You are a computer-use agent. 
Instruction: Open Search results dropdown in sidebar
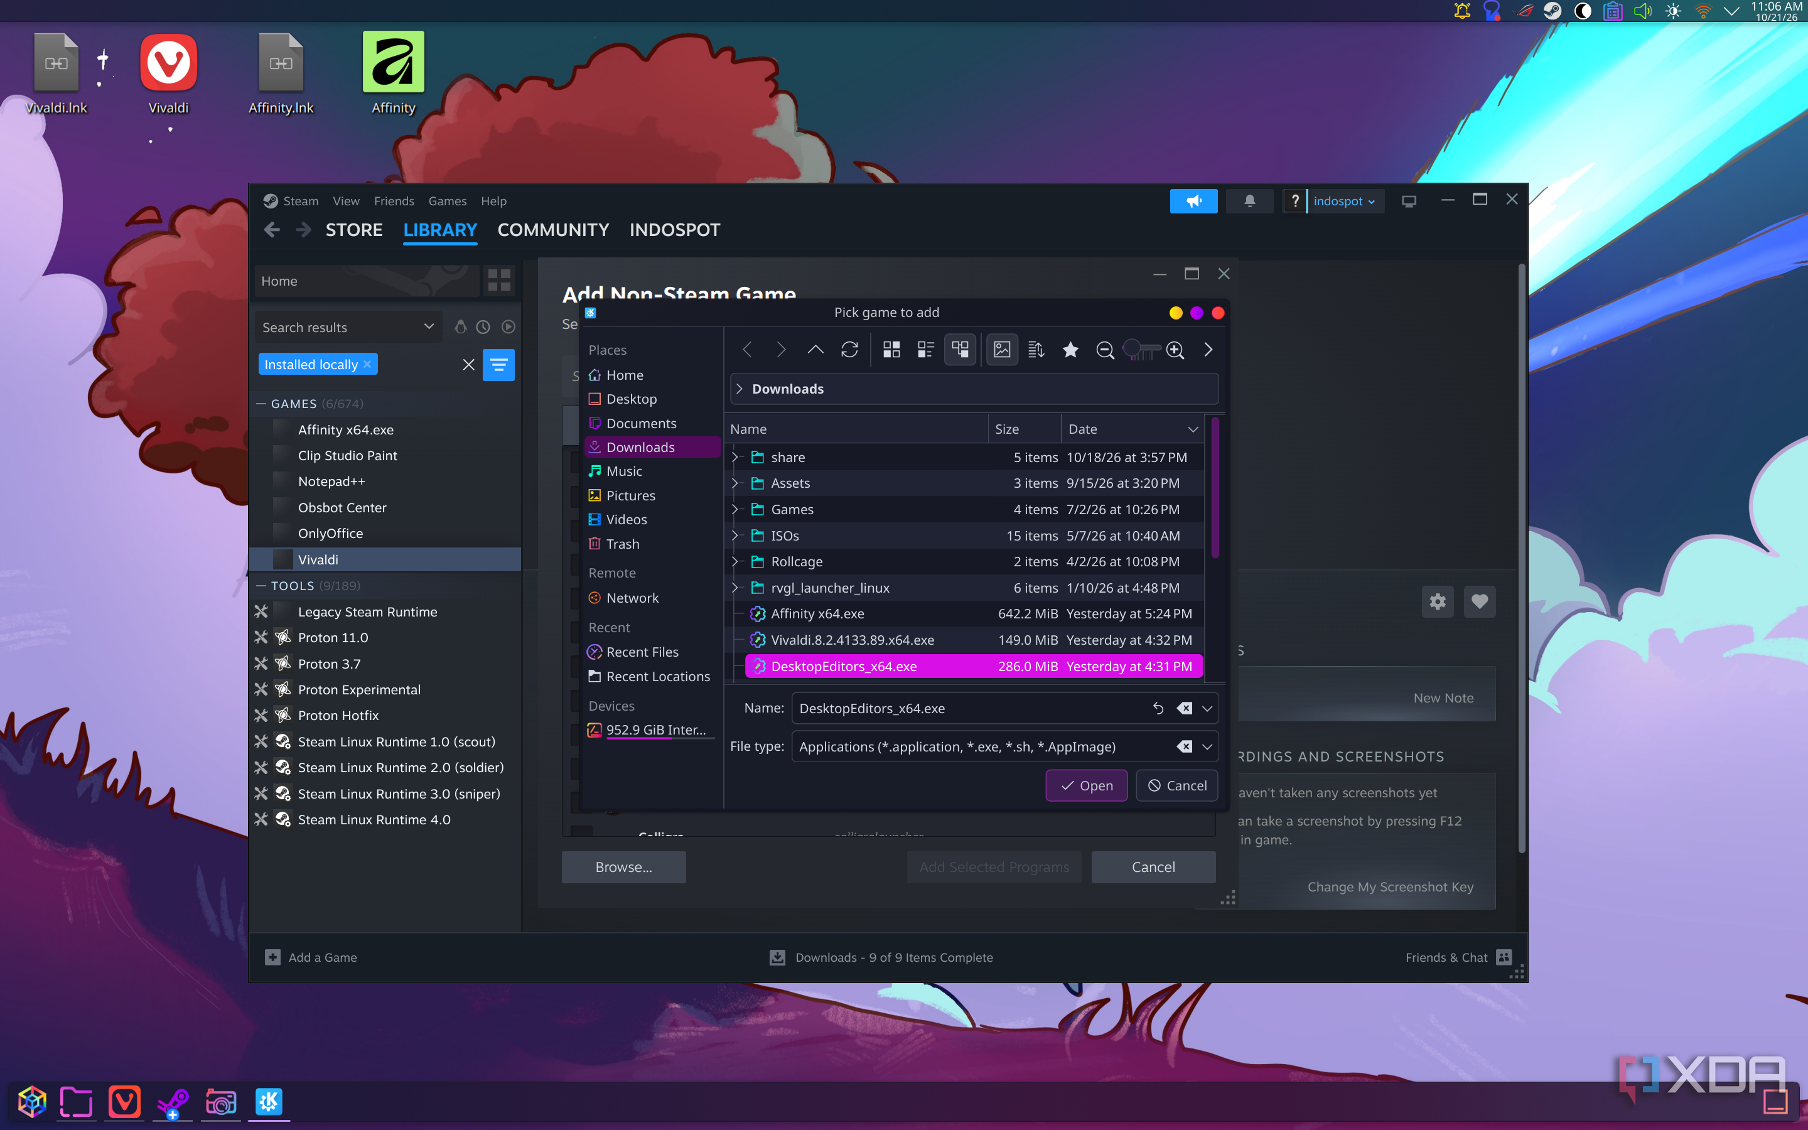348,327
